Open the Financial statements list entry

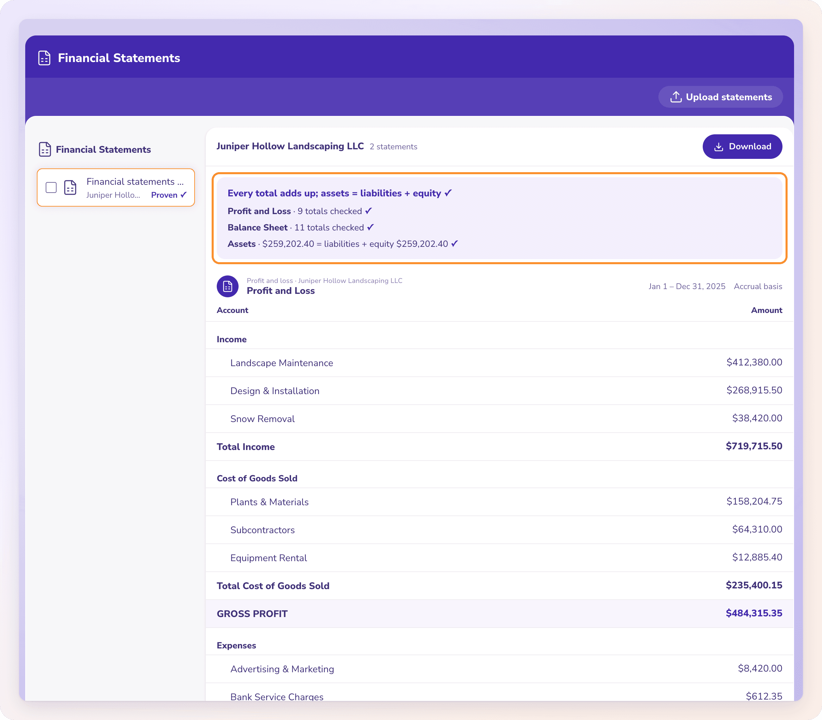[116, 187]
